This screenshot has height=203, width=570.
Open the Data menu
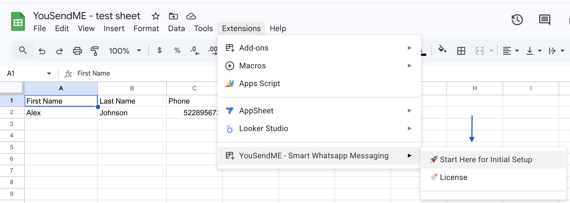tap(176, 28)
